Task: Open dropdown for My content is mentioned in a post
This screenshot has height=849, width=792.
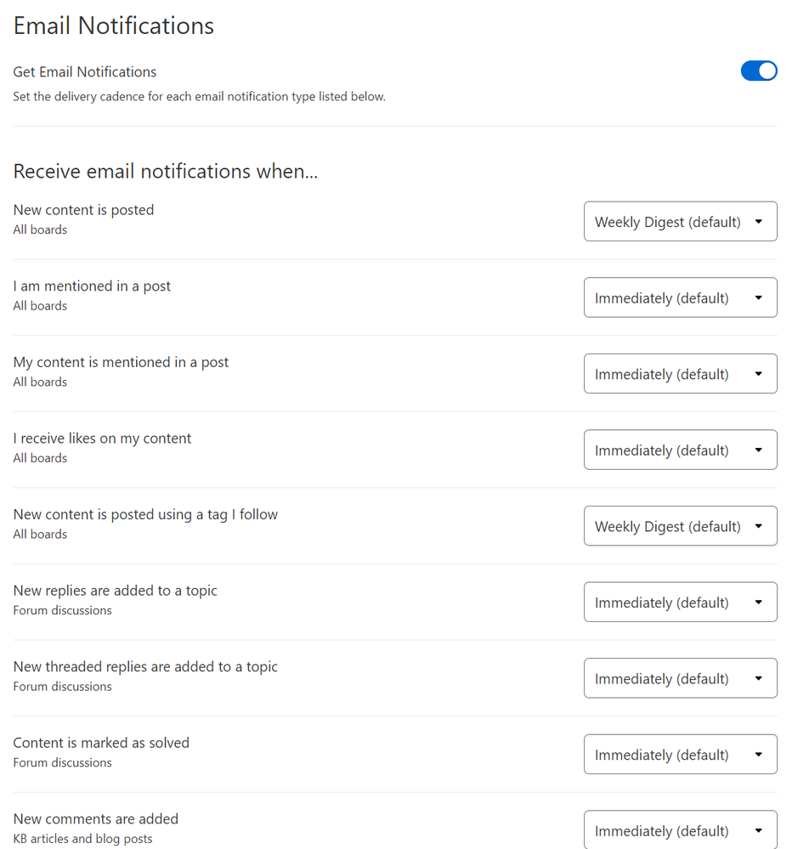Action: (x=680, y=374)
